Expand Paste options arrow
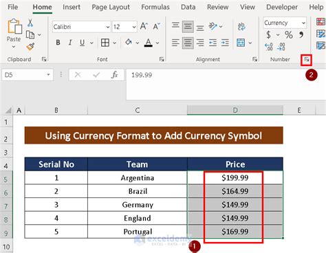The height and width of the screenshot is (253, 326). click(14, 47)
